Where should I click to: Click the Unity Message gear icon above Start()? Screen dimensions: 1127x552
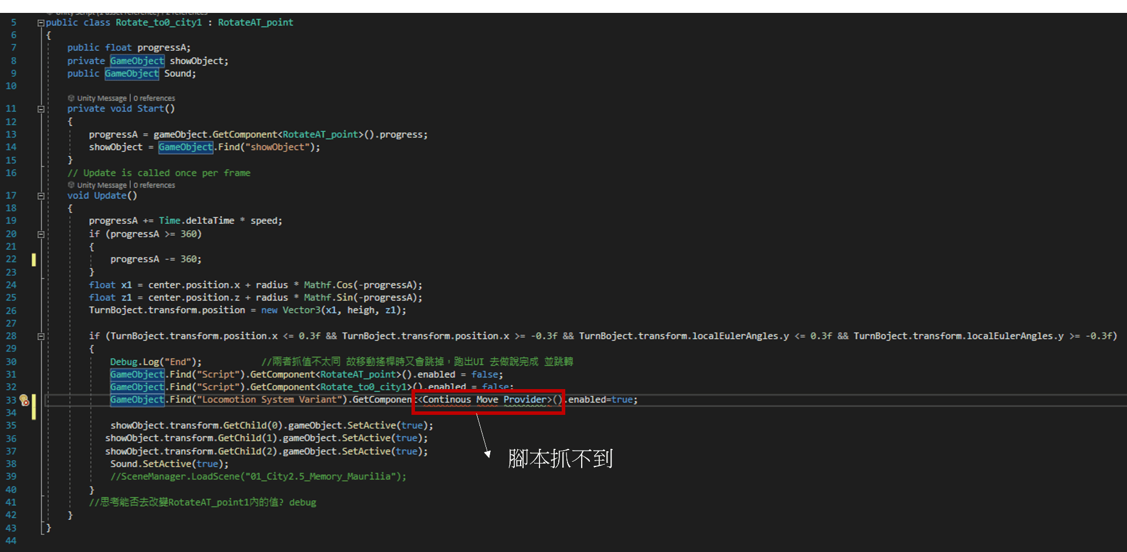point(70,98)
